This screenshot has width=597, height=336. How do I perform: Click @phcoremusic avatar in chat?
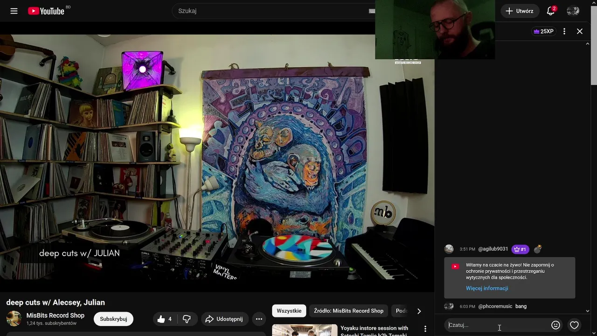pyautogui.click(x=449, y=306)
